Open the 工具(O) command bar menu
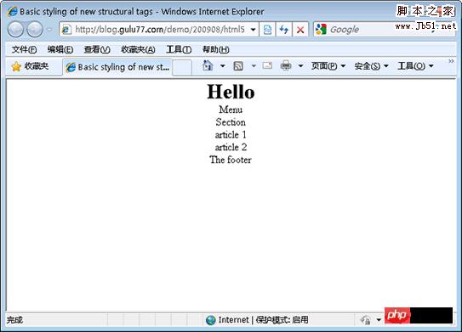Image resolution: width=462 pixels, height=332 pixels. click(415, 66)
